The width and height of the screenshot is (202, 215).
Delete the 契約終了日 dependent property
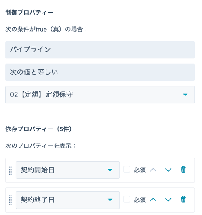click(183, 200)
